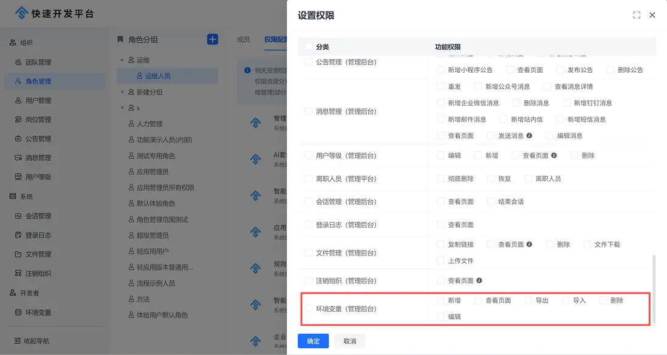
Task: Enable the 导出 permission for 环境变量
Action: click(x=528, y=300)
